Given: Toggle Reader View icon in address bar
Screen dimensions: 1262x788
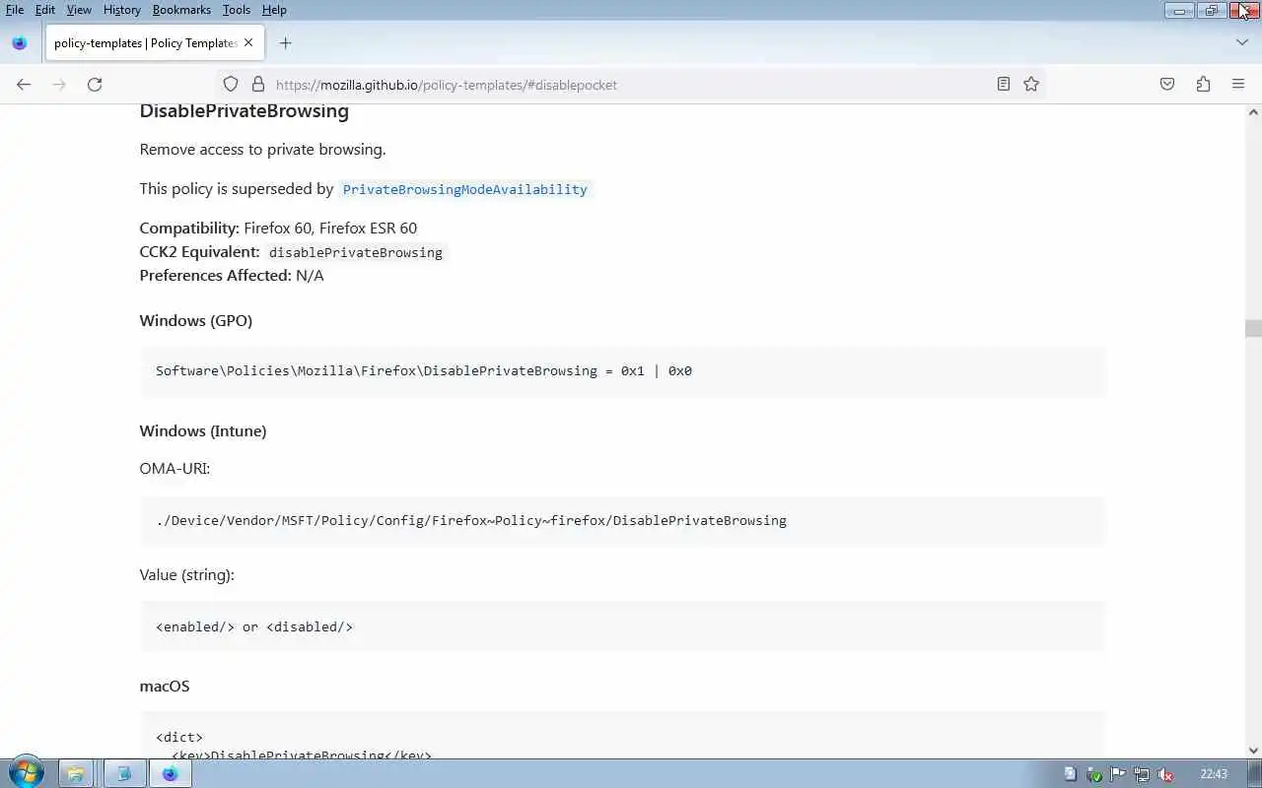Looking at the screenshot, I should [x=1004, y=85].
